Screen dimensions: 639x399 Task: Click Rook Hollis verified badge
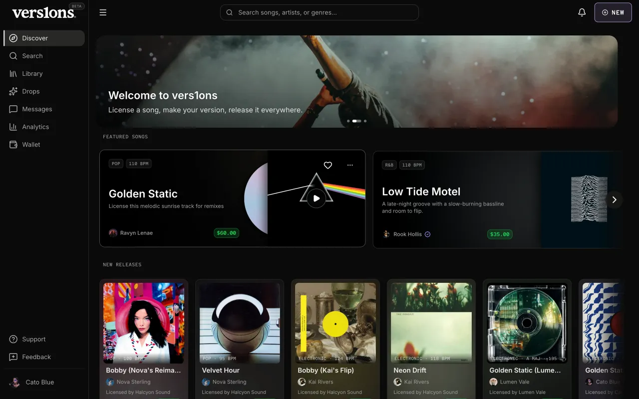point(428,234)
